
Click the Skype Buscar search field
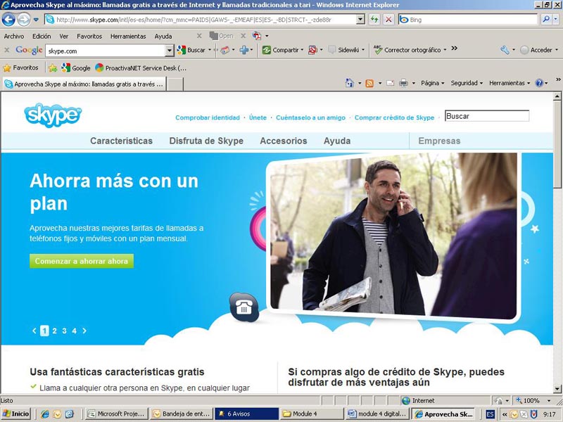(487, 116)
